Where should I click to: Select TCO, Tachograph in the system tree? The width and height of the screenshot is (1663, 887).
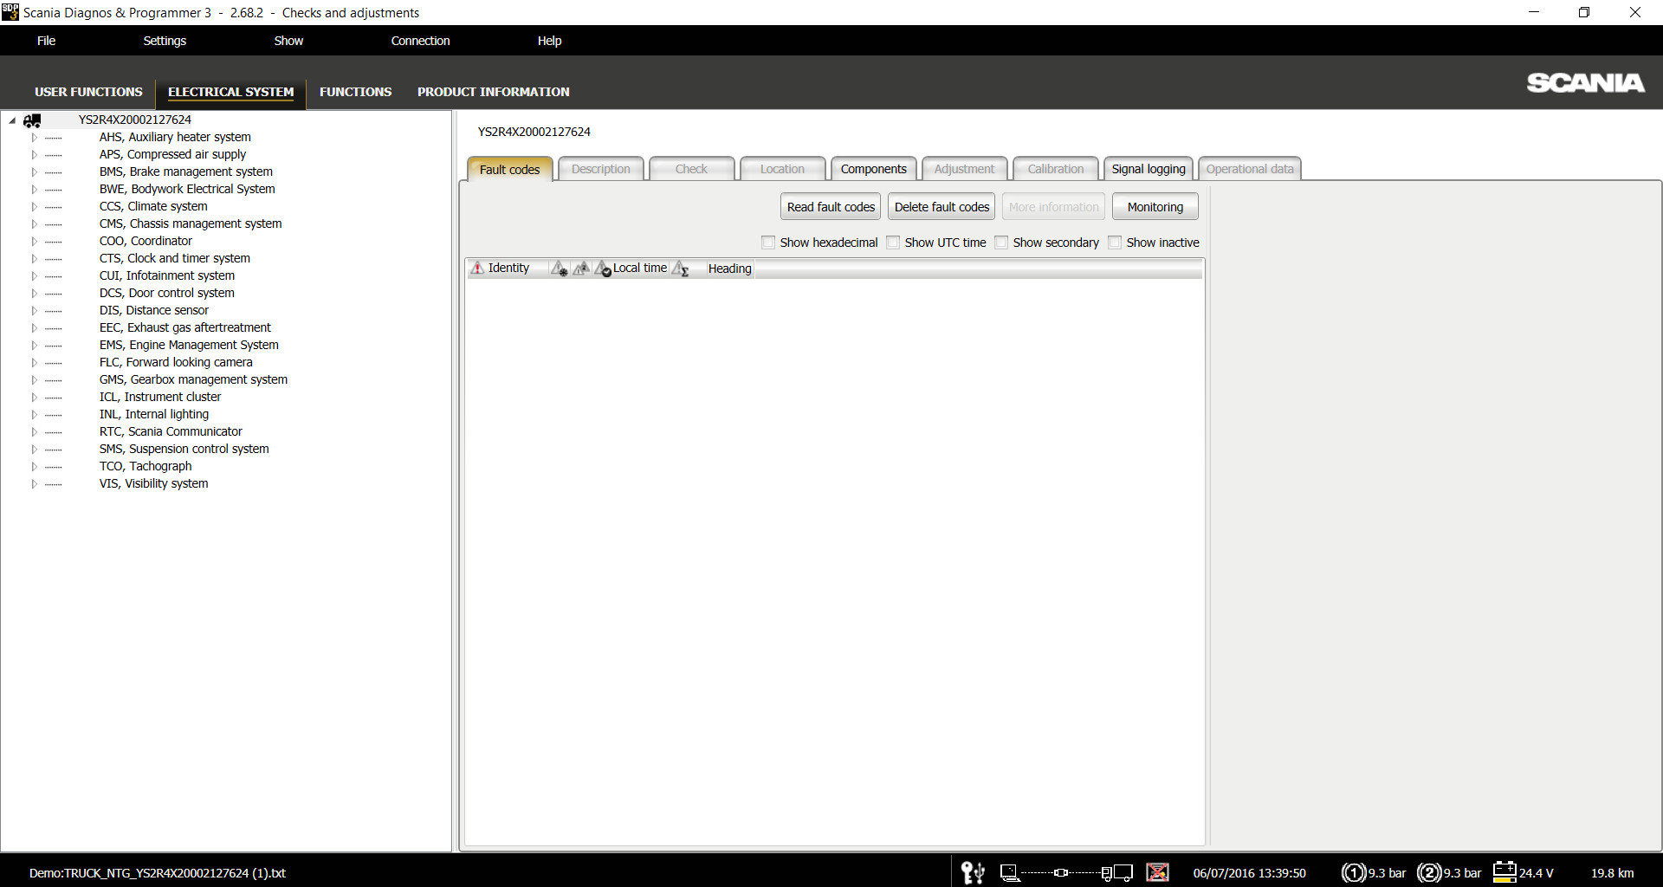point(146,466)
